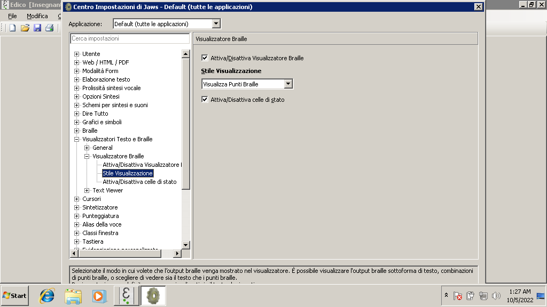
Task: Click the volume speaker tray icon
Action: (496, 296)
